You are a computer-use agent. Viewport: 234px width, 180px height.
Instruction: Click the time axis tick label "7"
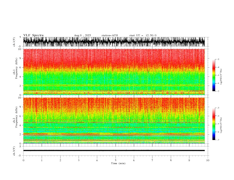[152, 160]
